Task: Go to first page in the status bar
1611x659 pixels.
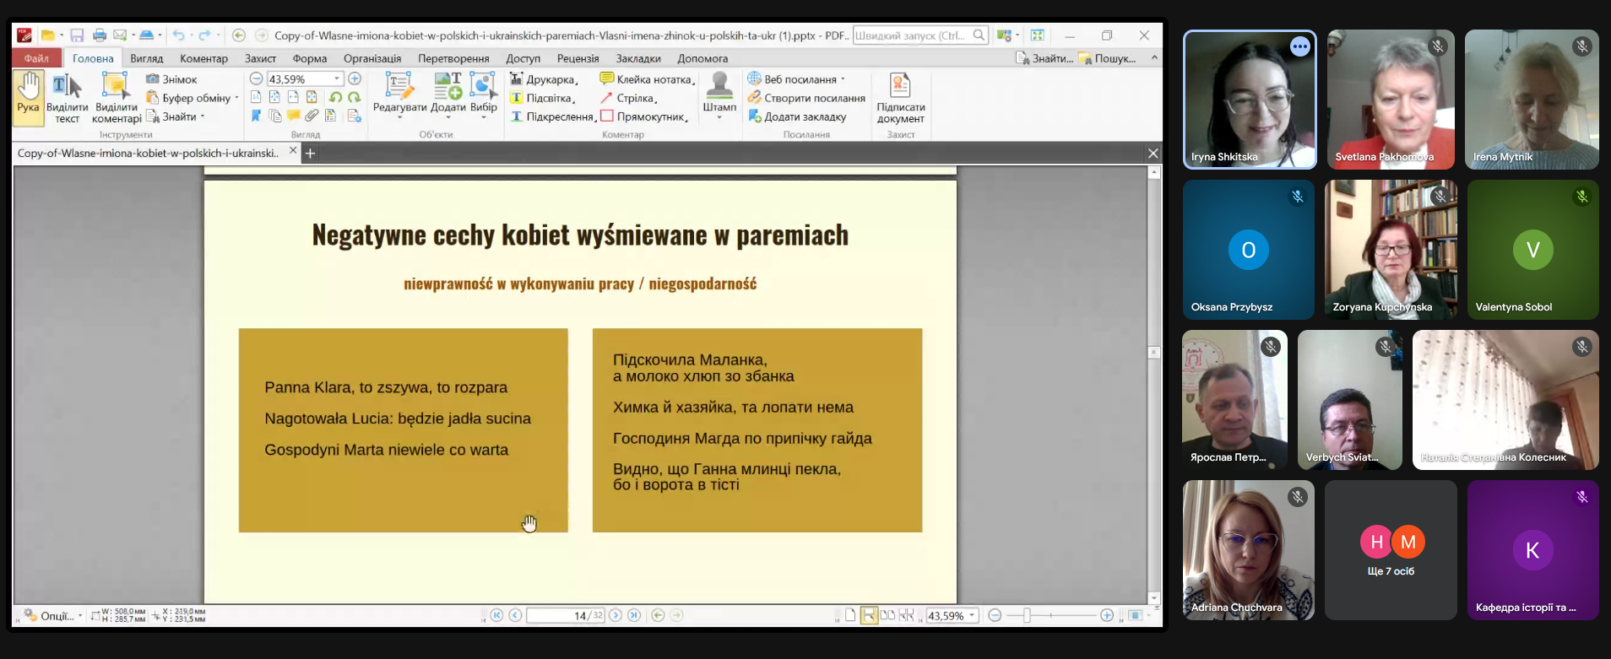Action: (496, 615)
